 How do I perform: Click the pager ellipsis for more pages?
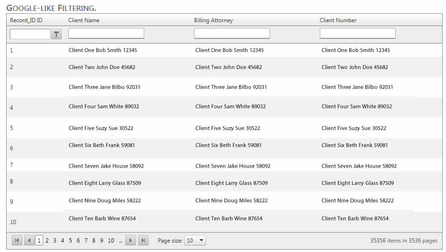click(121, 241)
